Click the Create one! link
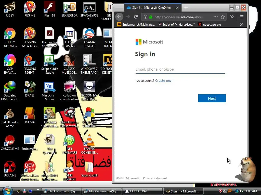261x195 pixels. [x=164, y=80]
